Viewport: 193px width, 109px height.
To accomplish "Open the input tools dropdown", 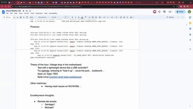I will 132,18.
